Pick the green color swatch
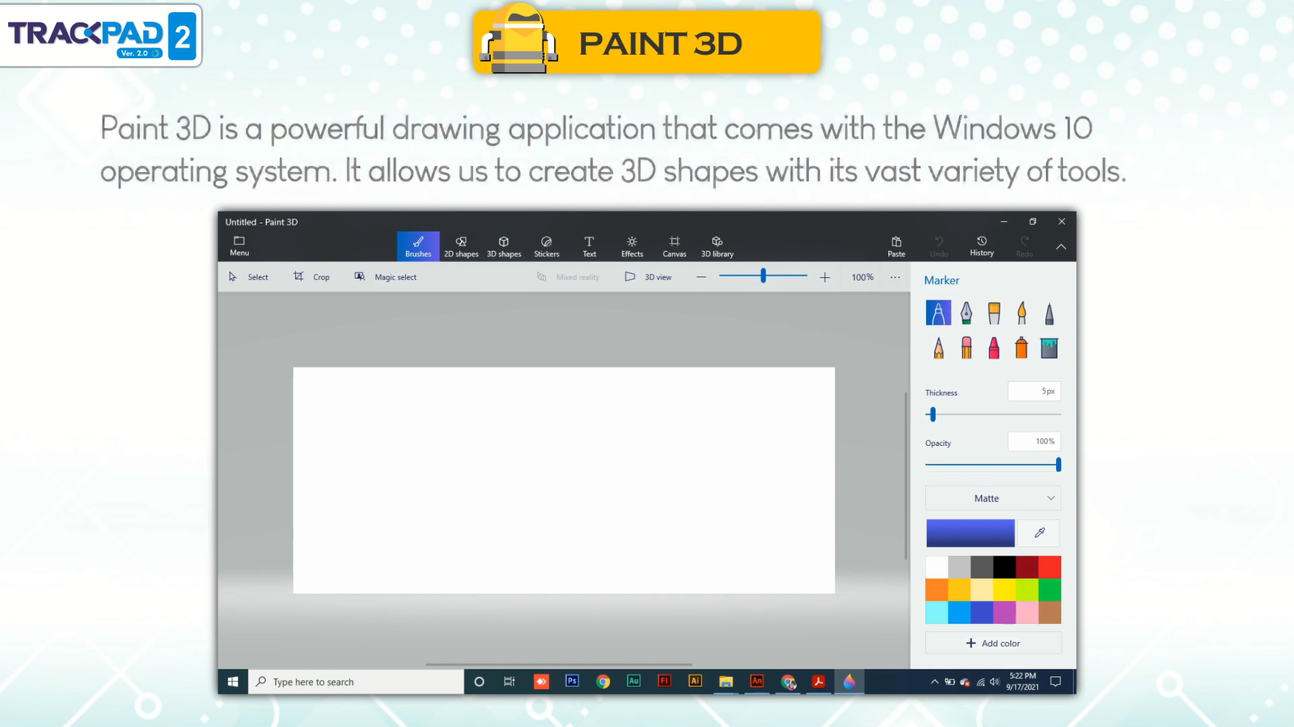Viewport: 1294px width, 727px height. pyautogui.click(x=1050, y=590)
